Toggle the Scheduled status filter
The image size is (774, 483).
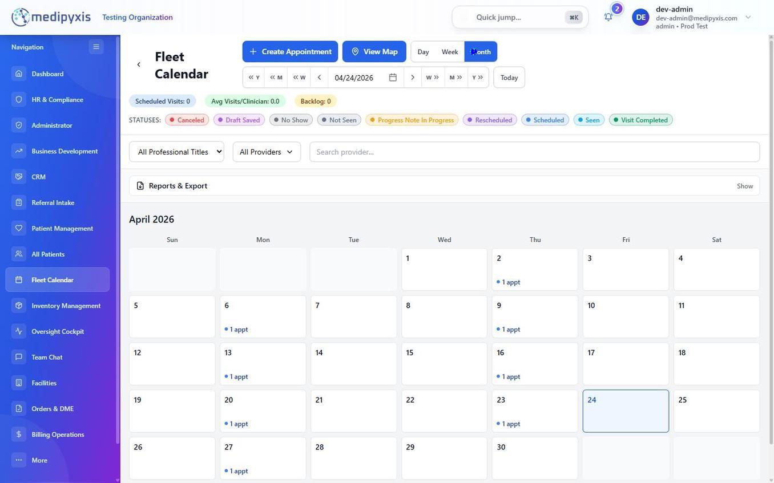(545, 120)
